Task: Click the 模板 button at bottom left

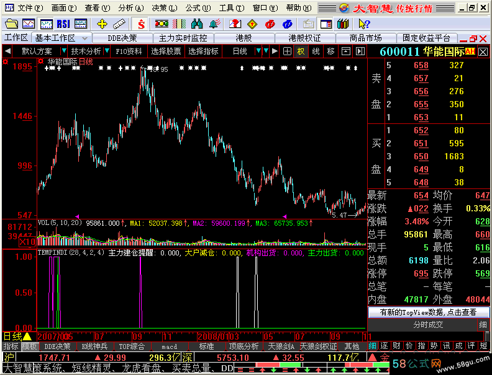Action: click(29, 346)
